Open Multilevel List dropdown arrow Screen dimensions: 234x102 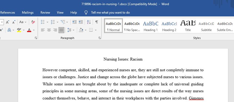[x=67, y=22]
